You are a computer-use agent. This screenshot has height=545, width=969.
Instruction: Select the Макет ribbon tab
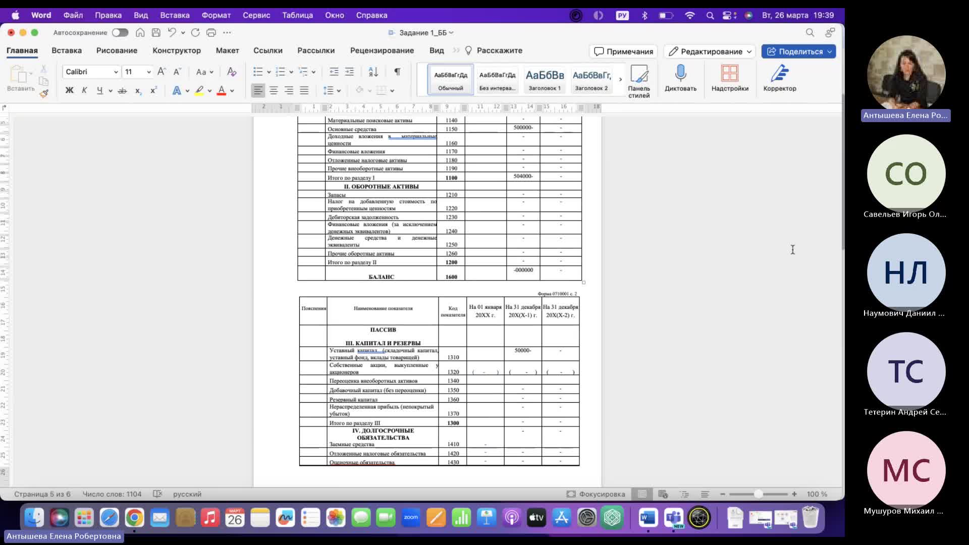pyautogui.click(x=227, y=50)
